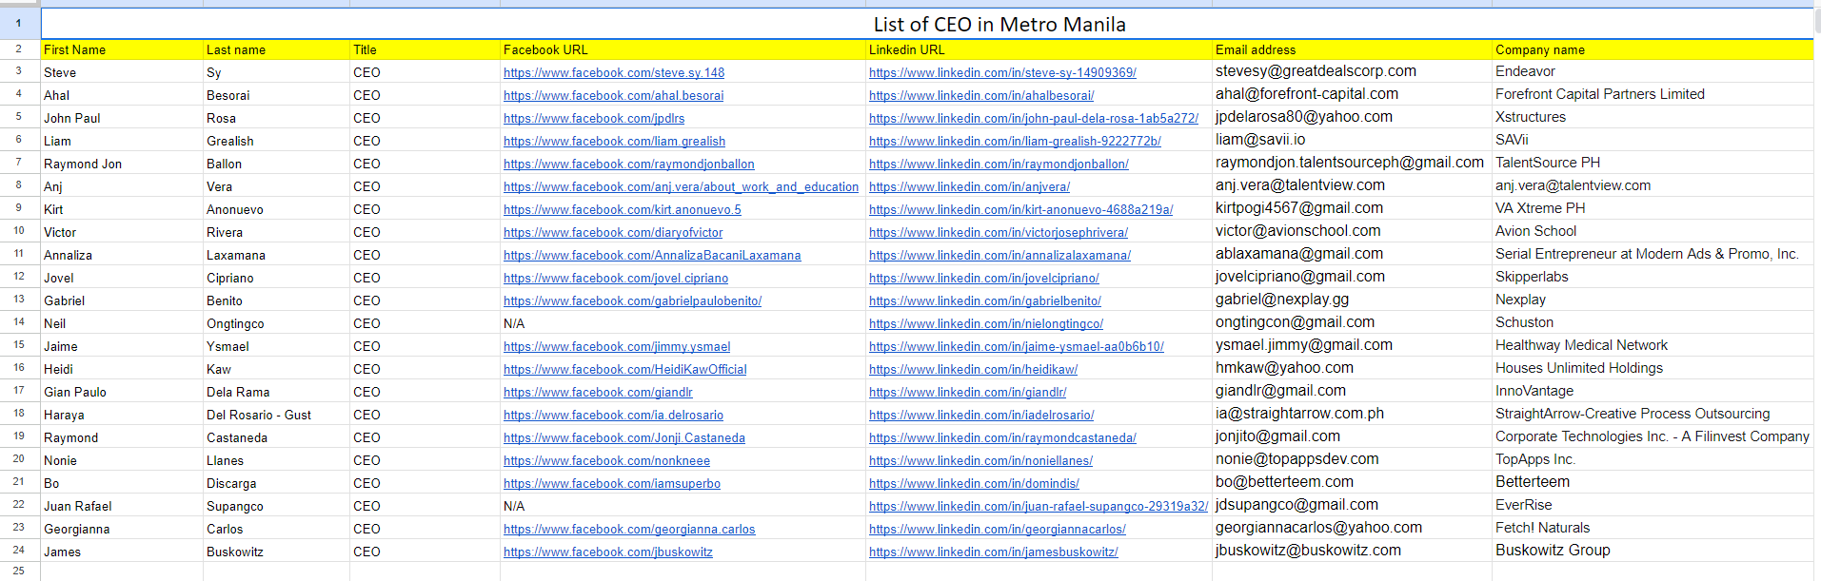Select the 'Betterteem' company cell
This screenshot has height=581, width=1821.
(x=1653, y=482)
